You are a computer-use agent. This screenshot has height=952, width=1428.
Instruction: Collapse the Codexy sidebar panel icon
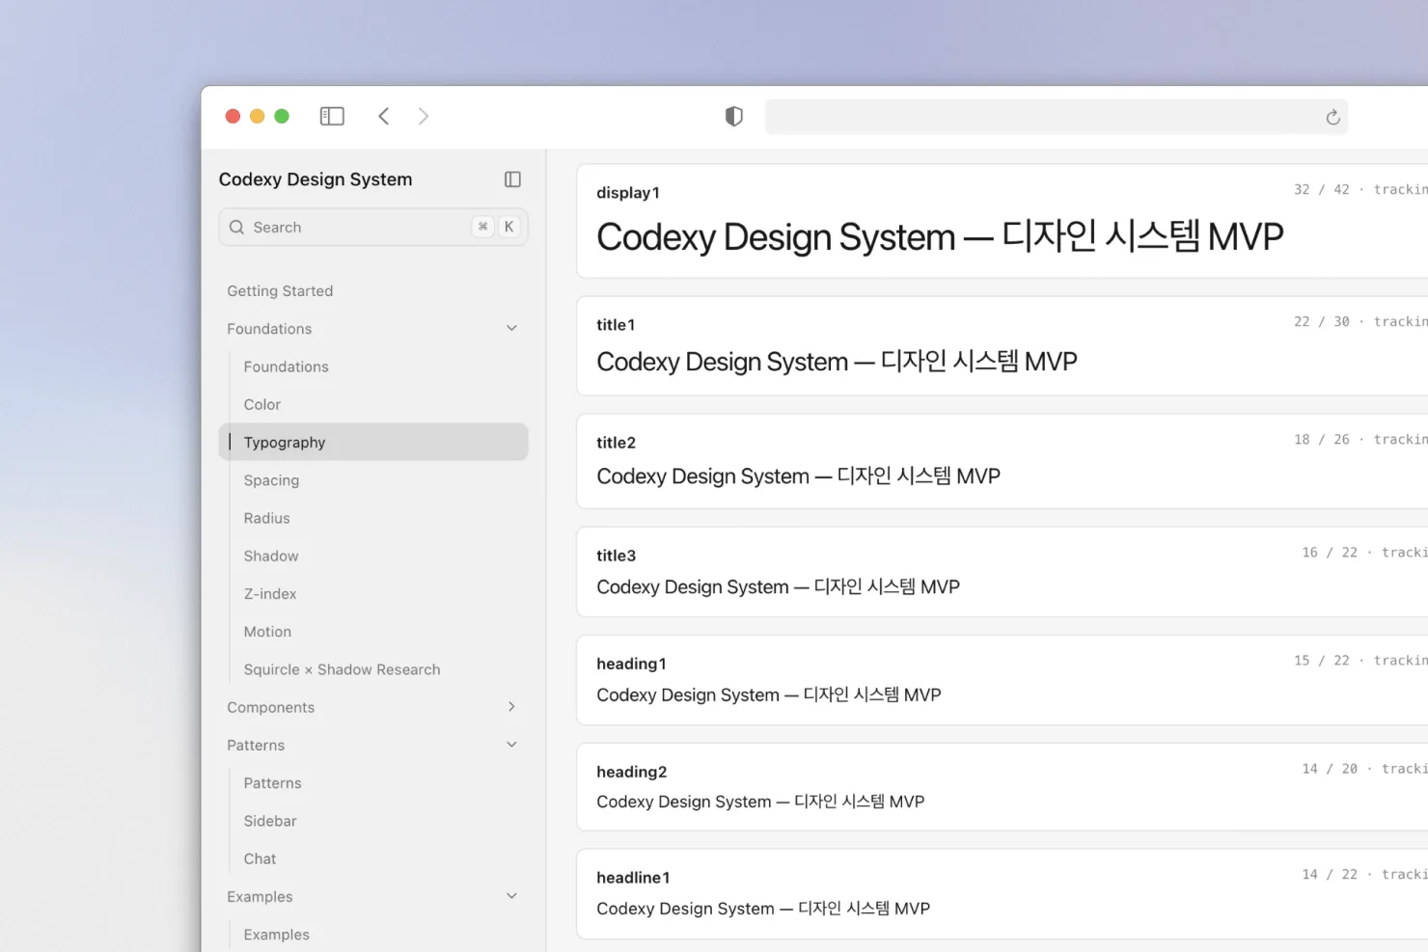[x=512, y=179]
